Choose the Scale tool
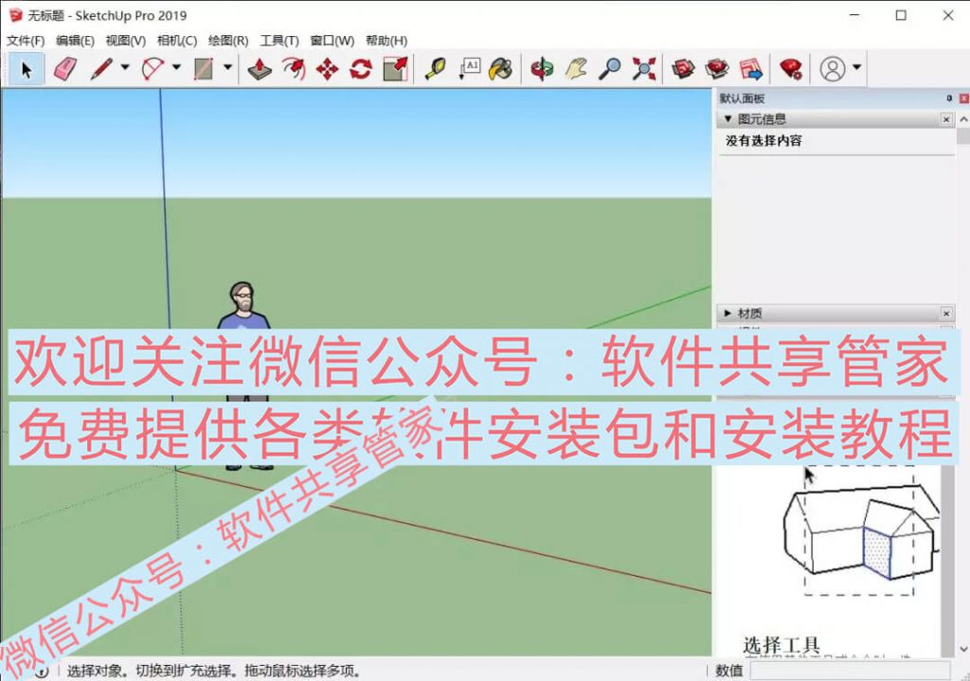970x681 pixels. [x=395, y=68]
